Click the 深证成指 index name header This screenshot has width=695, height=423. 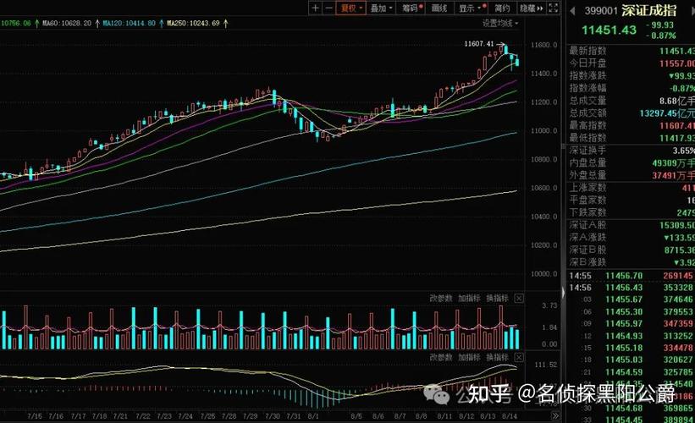[648, 10]
